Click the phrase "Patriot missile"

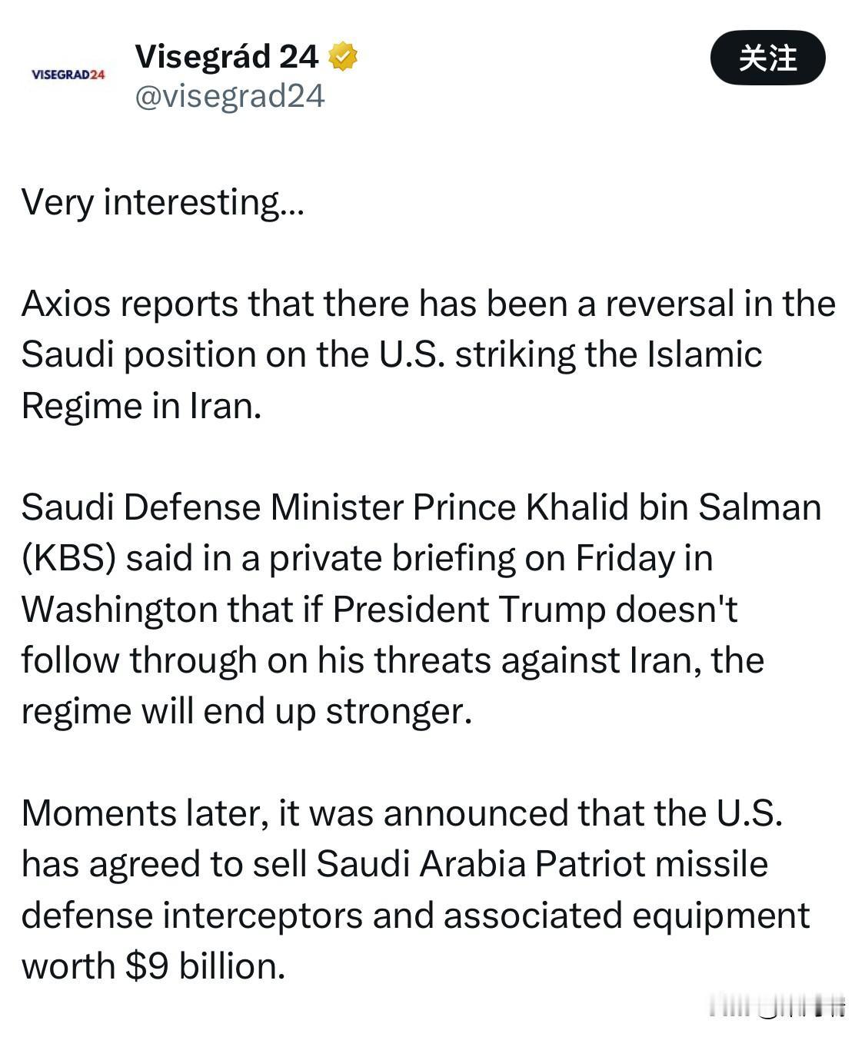coord(651,864)
